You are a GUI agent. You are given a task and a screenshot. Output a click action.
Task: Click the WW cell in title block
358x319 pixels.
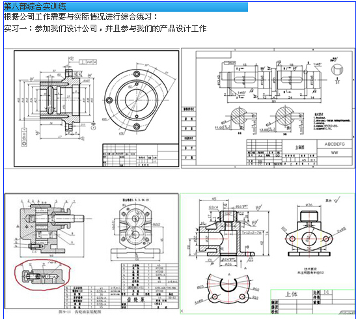[x=335, y=152]
